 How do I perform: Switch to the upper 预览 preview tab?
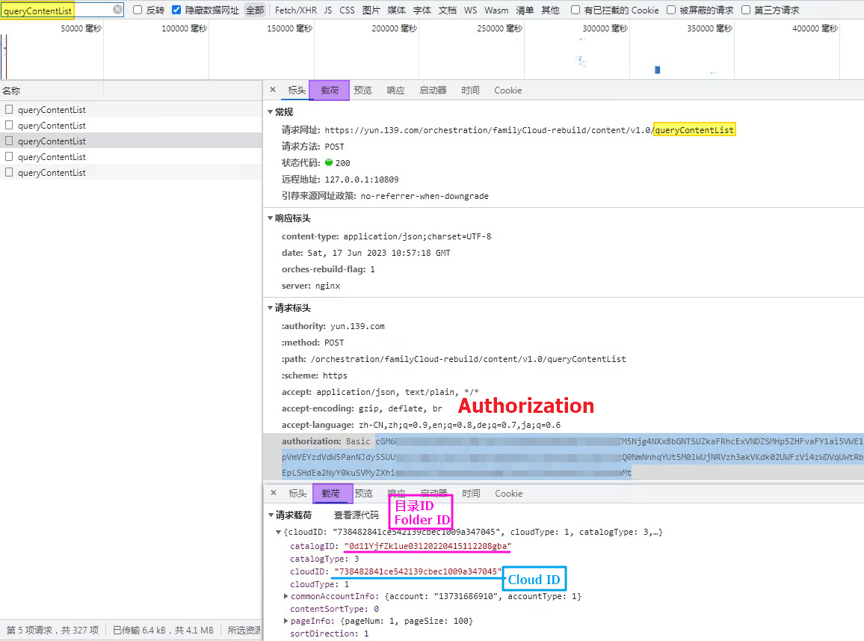point(362,91)
